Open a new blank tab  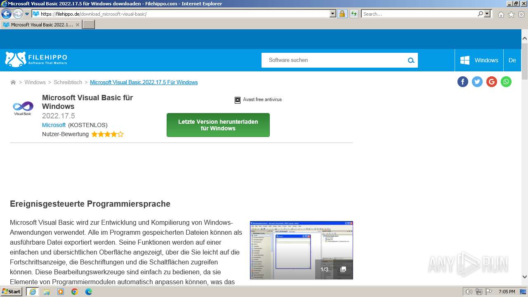(x=89, y=24)
